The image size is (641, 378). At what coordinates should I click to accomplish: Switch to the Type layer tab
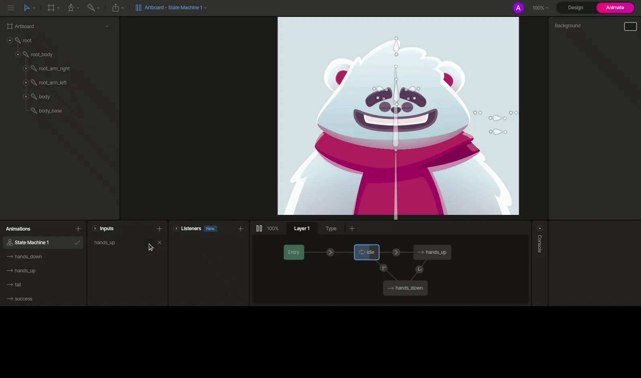point(331,229)
